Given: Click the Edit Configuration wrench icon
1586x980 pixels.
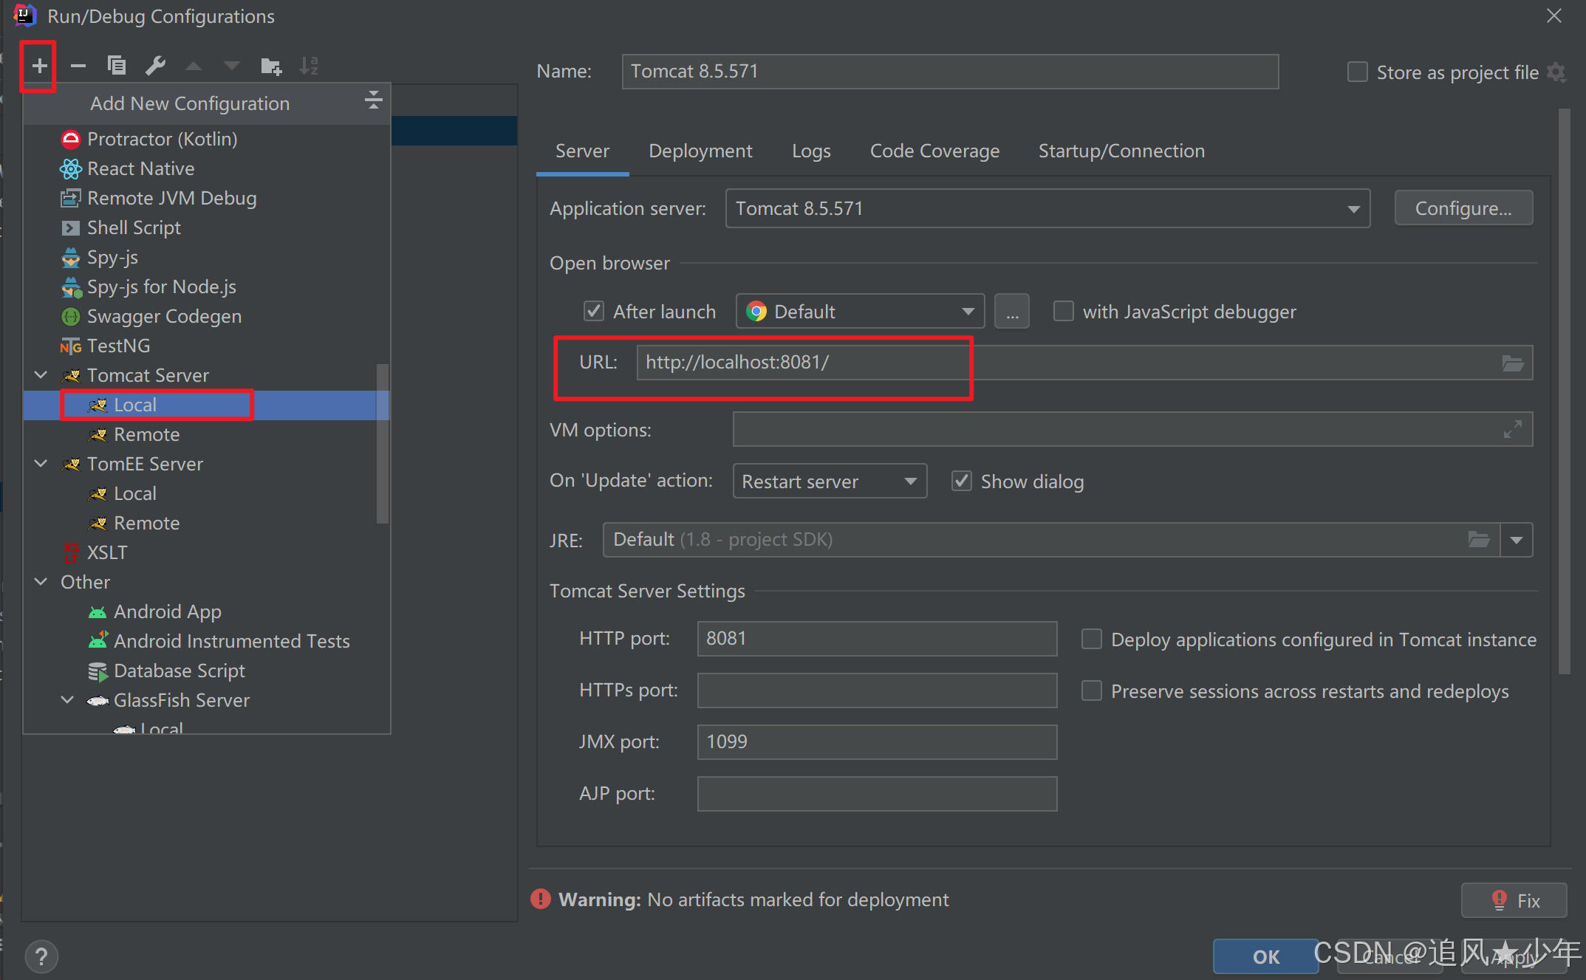Looking at the screenshot, I should 155,64.
